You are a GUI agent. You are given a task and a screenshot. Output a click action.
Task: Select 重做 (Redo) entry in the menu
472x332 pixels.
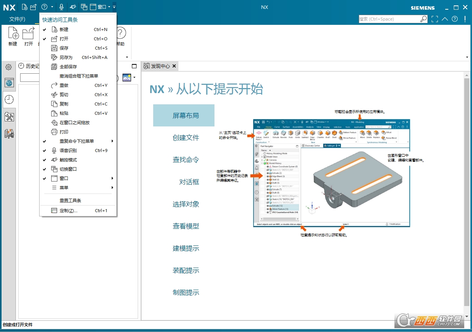point(78,85)
